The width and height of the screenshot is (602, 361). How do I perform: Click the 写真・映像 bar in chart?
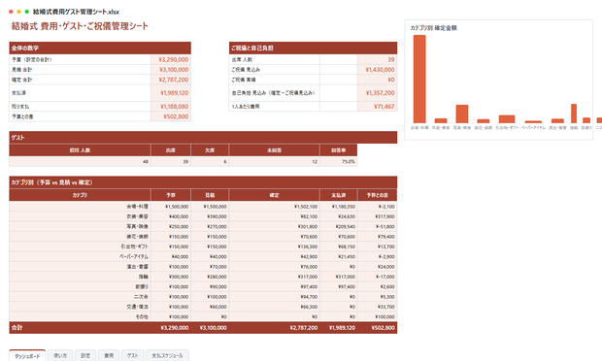pyautogui.click(x=462, y=114)
